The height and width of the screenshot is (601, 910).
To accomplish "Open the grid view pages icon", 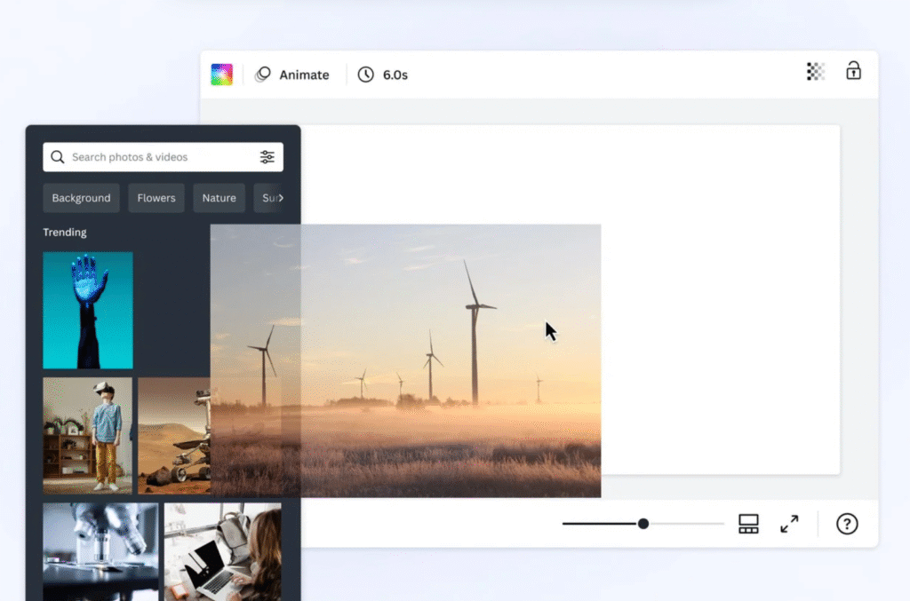I will click(748, 524).
